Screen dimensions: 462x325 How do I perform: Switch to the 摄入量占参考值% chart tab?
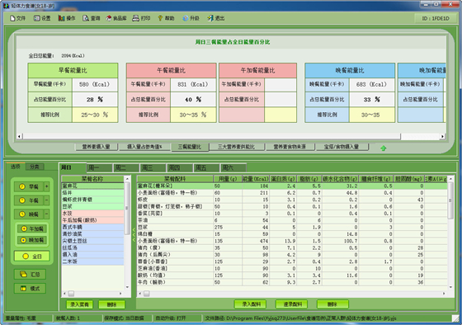[x=144, y=147]
